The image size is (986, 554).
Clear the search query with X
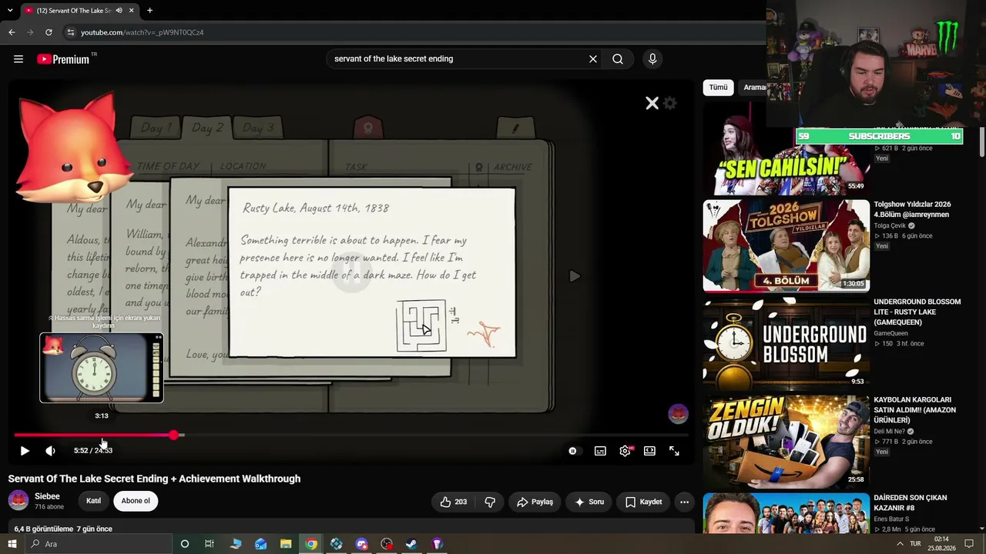[593, 59]
